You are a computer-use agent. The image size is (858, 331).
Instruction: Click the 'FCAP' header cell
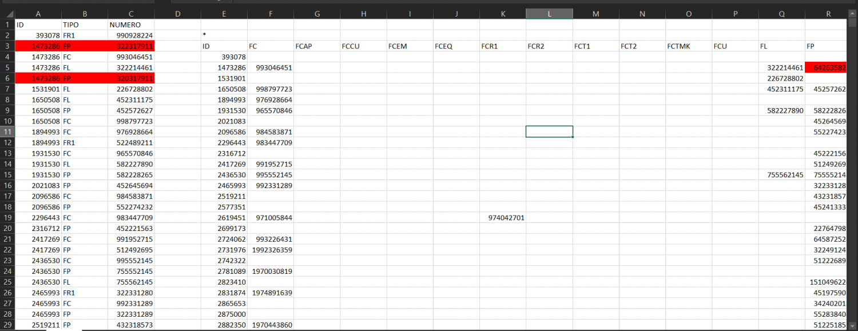tap(317, 46)
